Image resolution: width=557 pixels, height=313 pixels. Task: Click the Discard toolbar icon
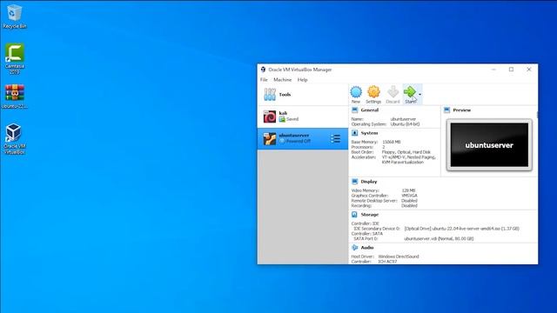[393, 95]
